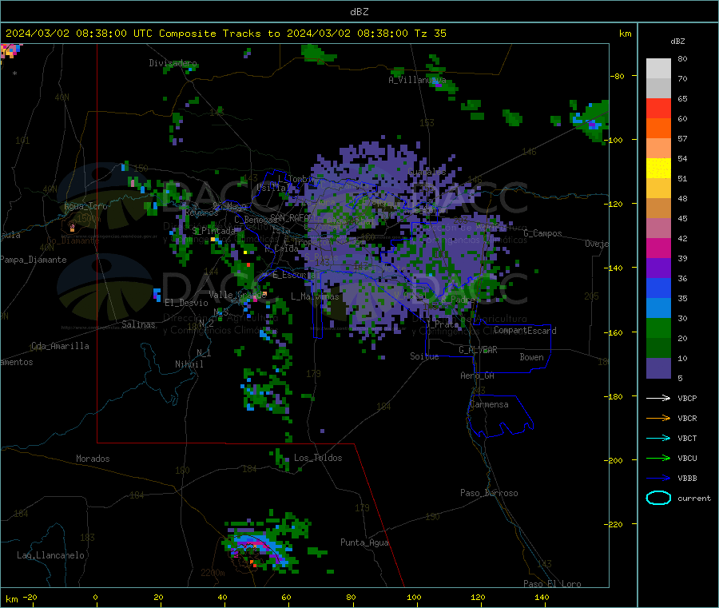719x608 pixels.
Task: Click the orange VBCR arrow in legend
Action: click(x=658, y=418)
